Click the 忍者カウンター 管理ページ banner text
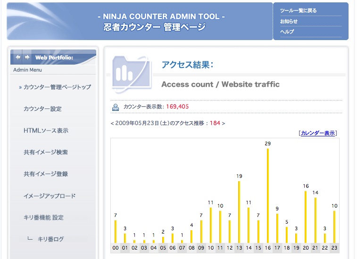 [155, 27]
